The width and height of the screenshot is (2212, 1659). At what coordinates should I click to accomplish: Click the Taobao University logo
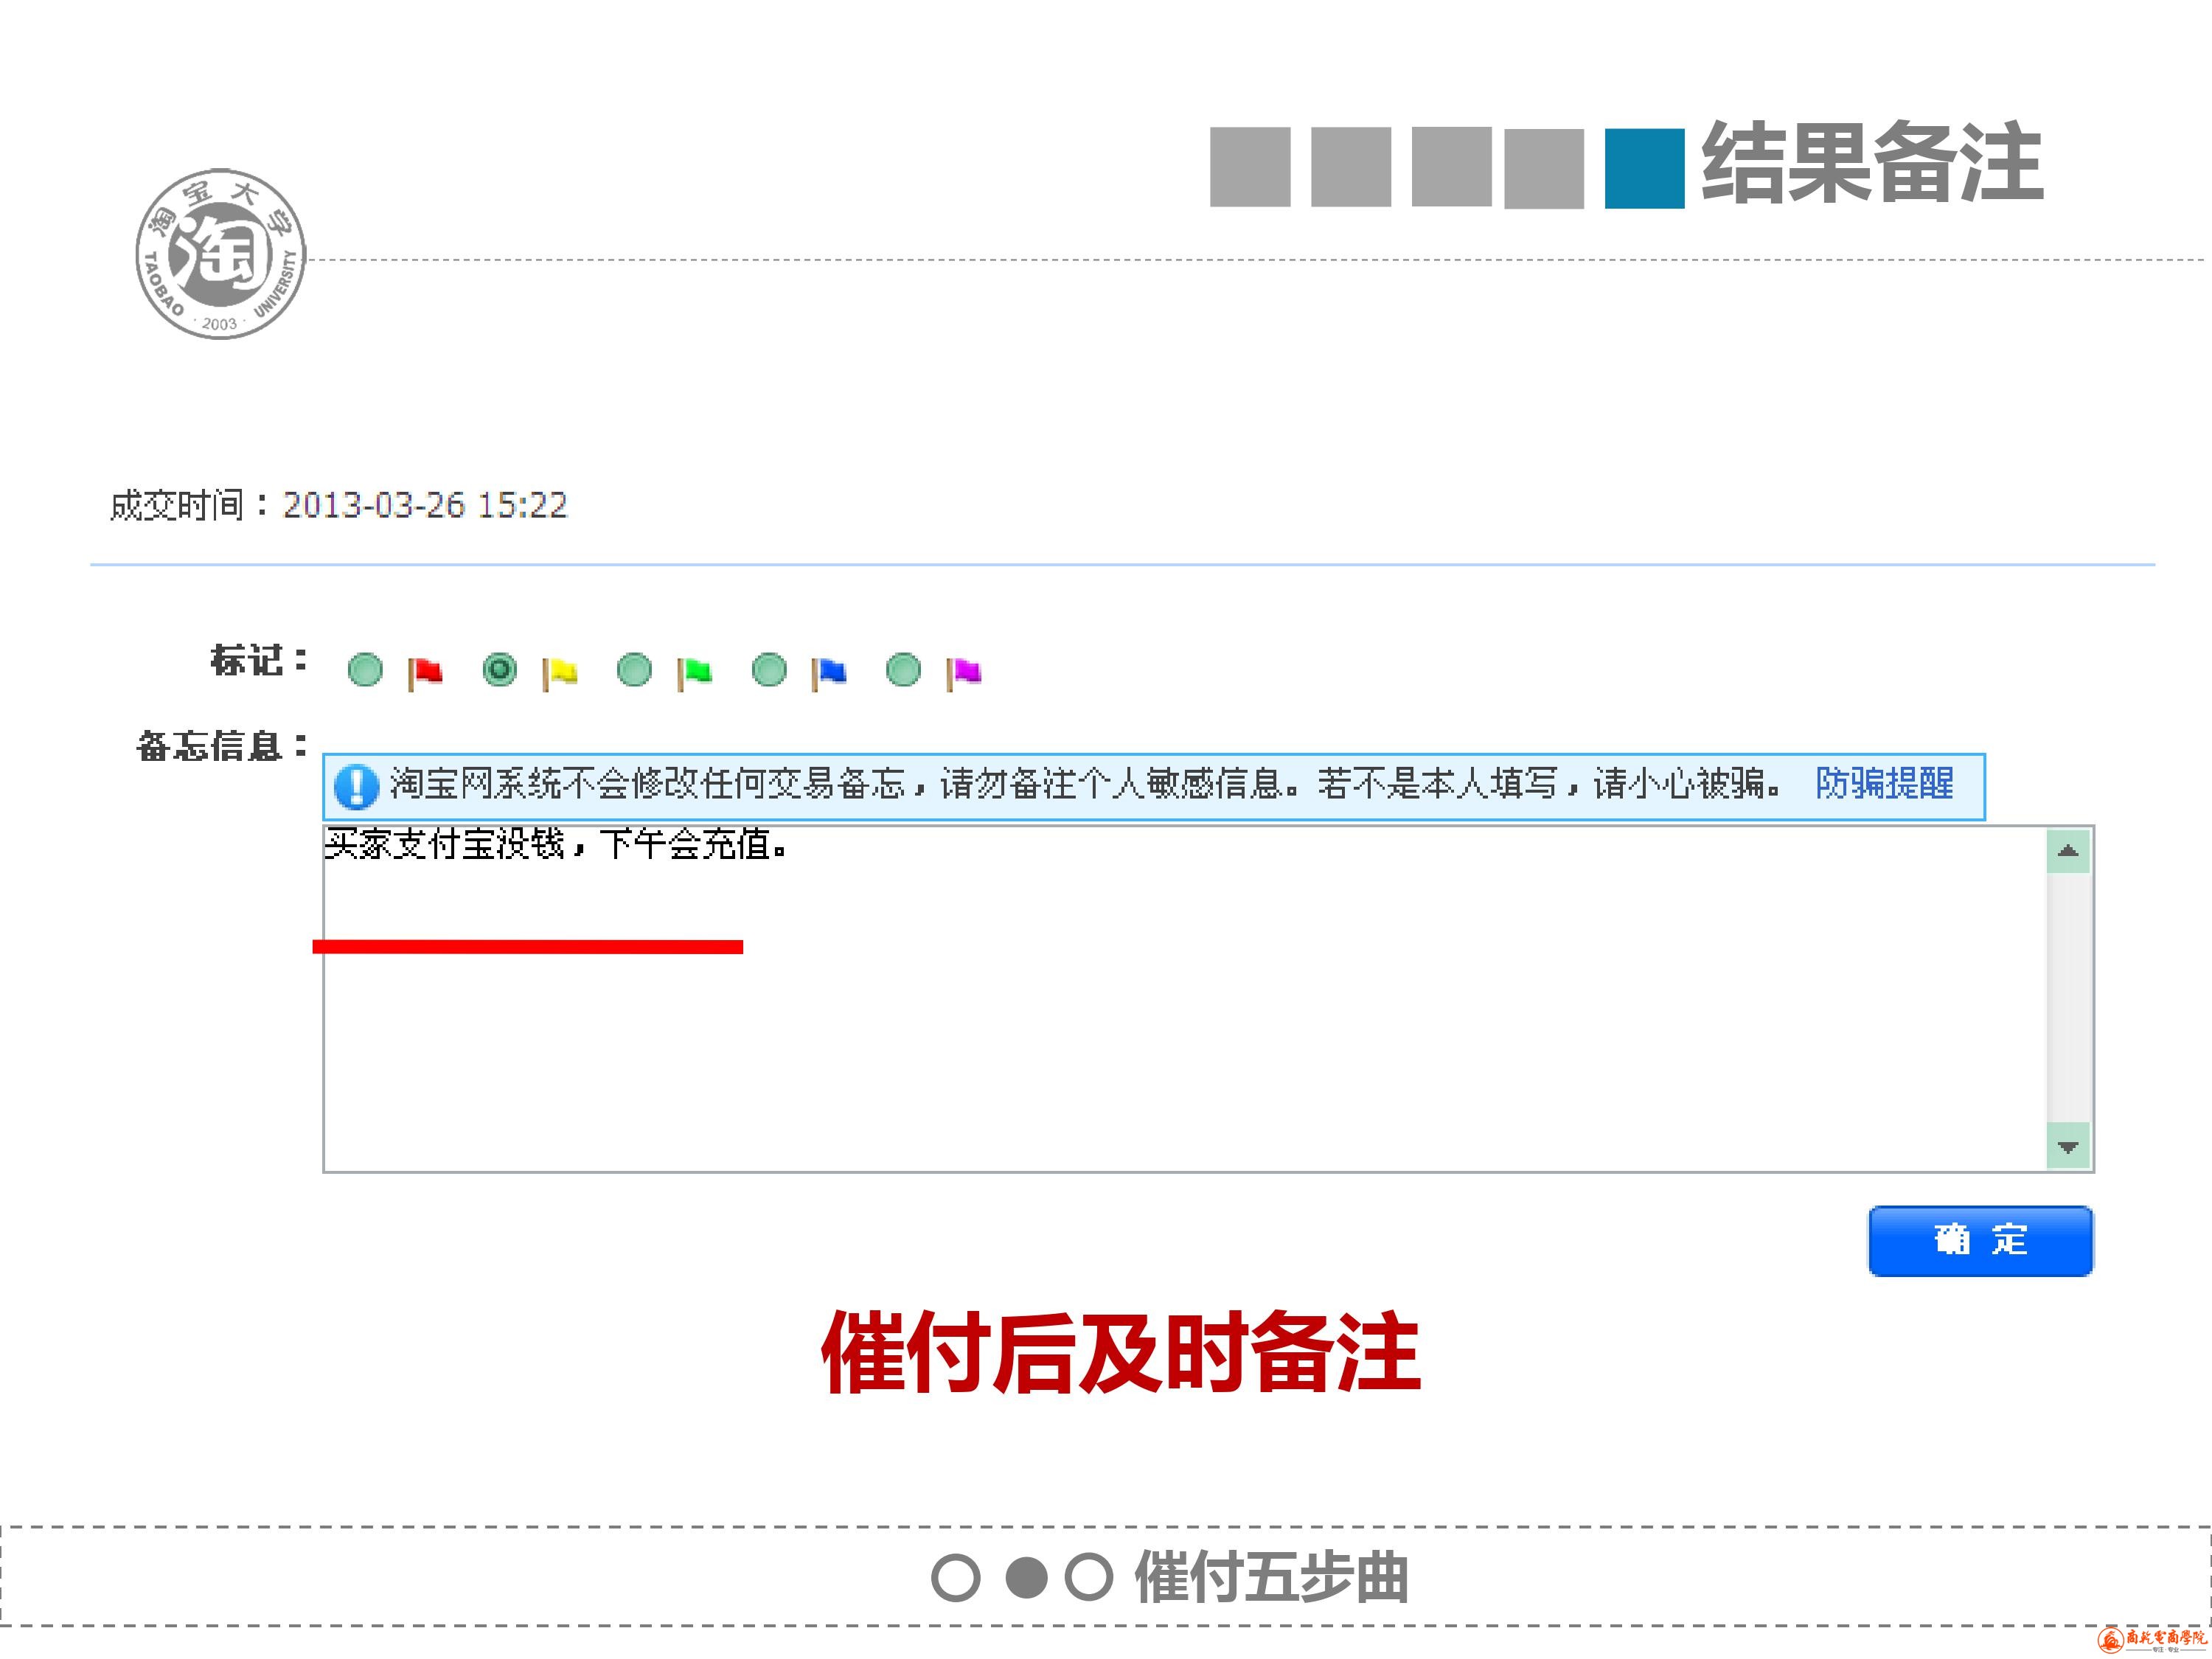(x=221, y=253)
